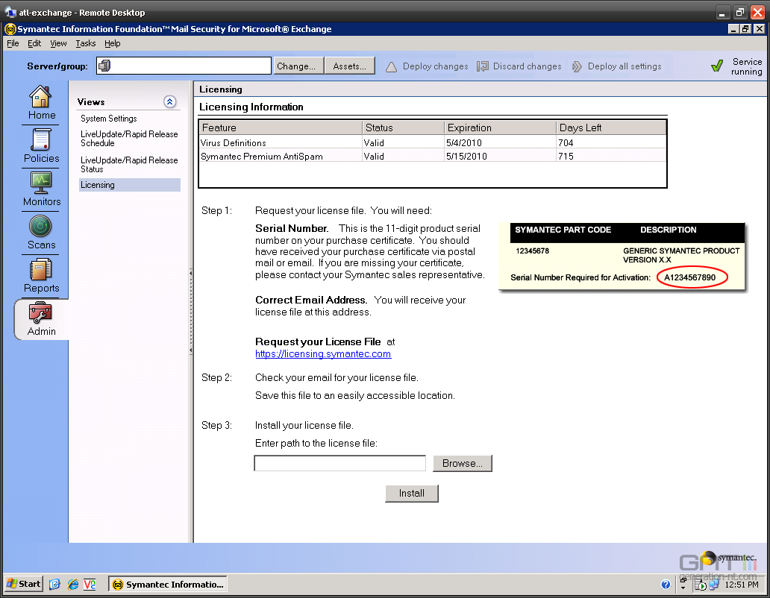The height and width of the screenshot is (598, 770).
Task: Click the splitter handle beside Views panel
Action: 190,311
